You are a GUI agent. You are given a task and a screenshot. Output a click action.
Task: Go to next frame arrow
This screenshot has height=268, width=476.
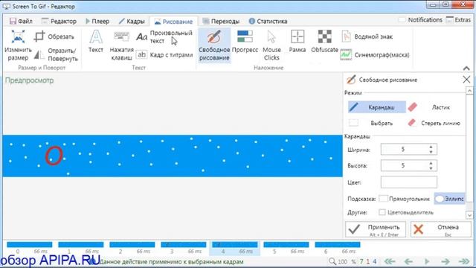point(446,261)
